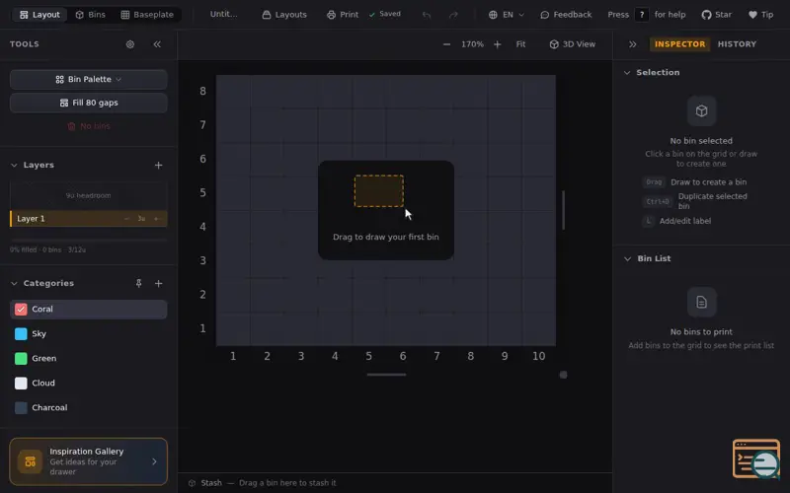The image size is (790, 493).
Task: Click the Tip heart button
Action: 760,15
